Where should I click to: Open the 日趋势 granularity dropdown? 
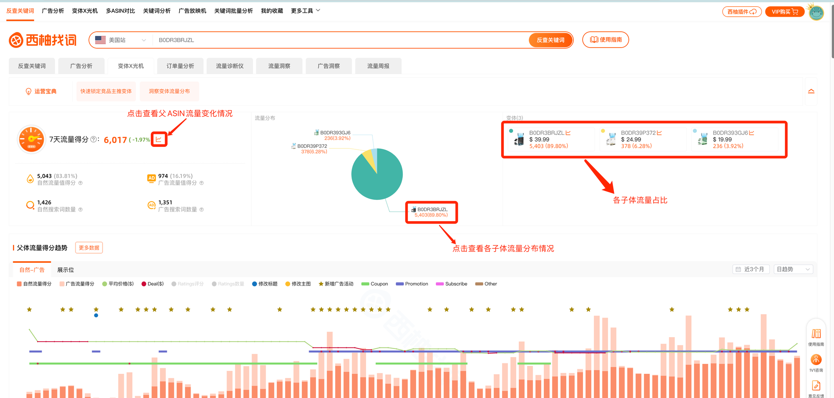[793, 270]
